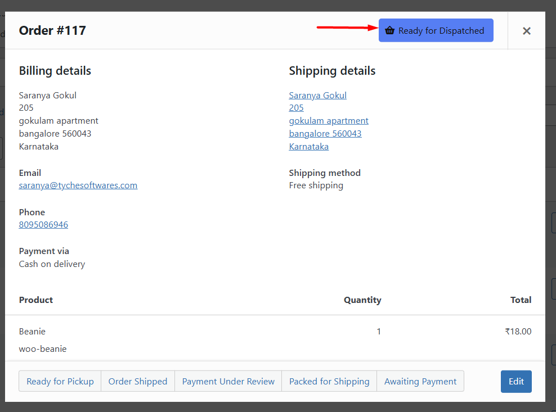Select the Packed for Shipping status
Screen dimensions: 556x412
329,381
